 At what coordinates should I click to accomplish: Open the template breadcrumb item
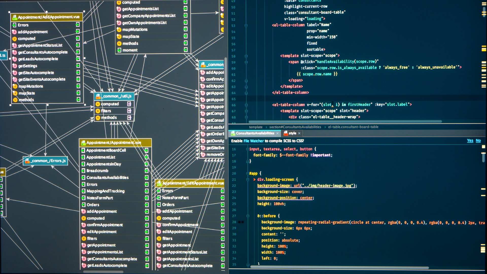coord(256,127)
